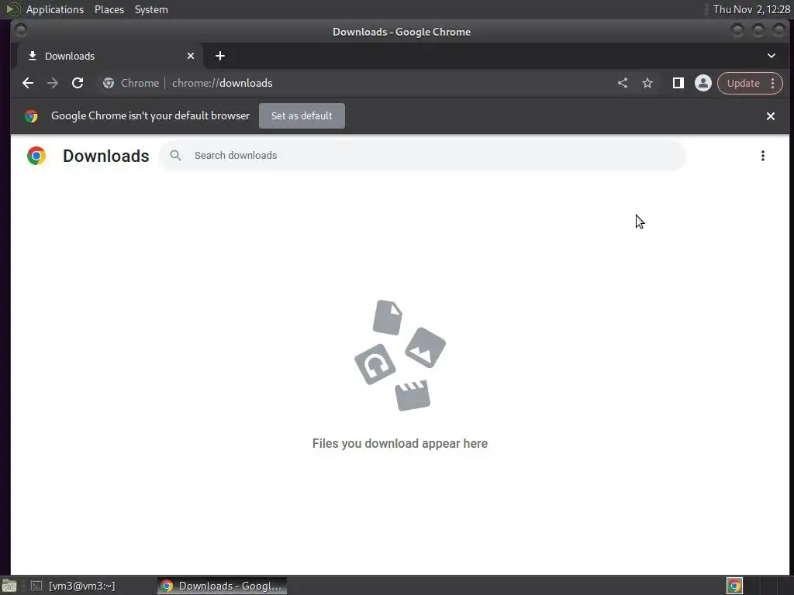The height and width of the screenshot is (595, 794).
Task: Click the clock showing Thu Nov 2
Action: [x=751, y=9]
